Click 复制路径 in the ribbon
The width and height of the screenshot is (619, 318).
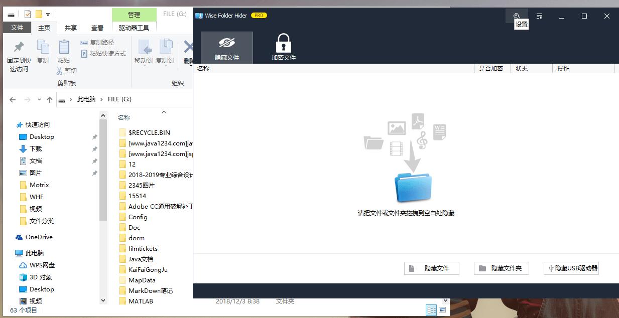pos(97,43)
